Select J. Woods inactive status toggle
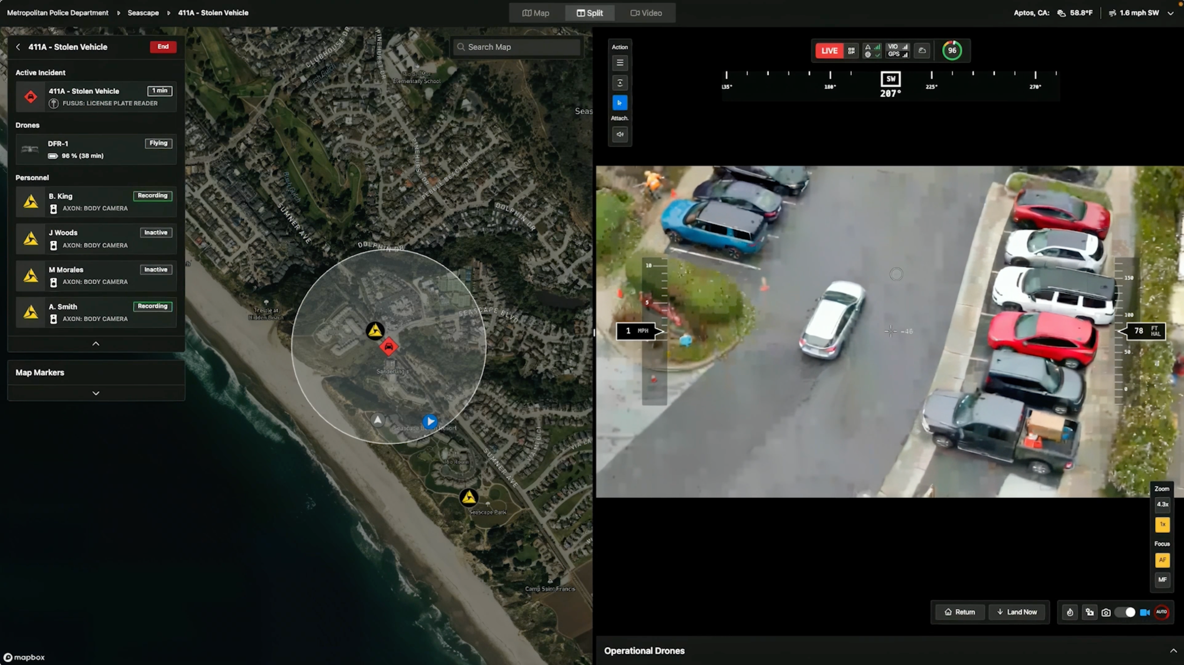Screen dimensions: 1184x665 coord(155,233)
